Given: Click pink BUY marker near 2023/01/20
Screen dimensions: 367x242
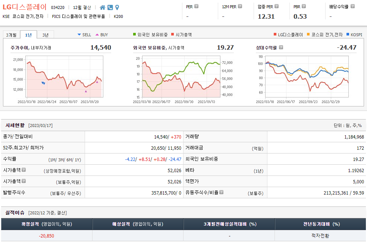Looking at the screenshot, I should tap(86, 91).
